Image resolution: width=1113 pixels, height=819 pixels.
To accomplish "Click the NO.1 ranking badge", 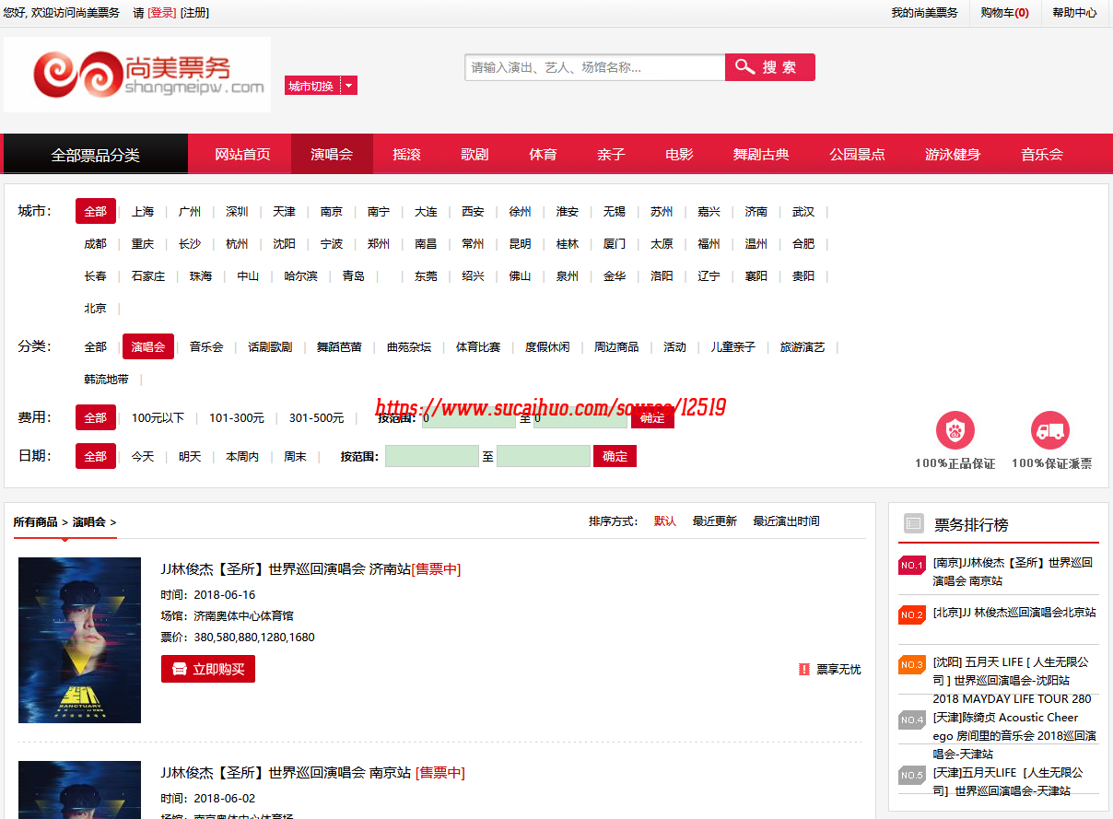I will pyautogui.click(x=911, y=565).
